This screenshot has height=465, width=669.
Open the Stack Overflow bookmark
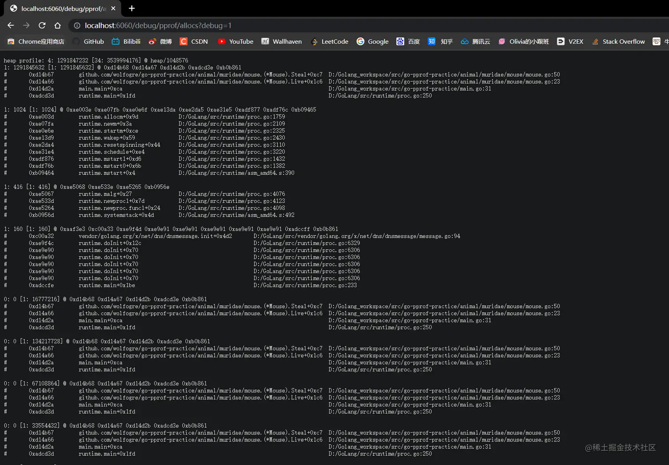[x=618, y=42]
